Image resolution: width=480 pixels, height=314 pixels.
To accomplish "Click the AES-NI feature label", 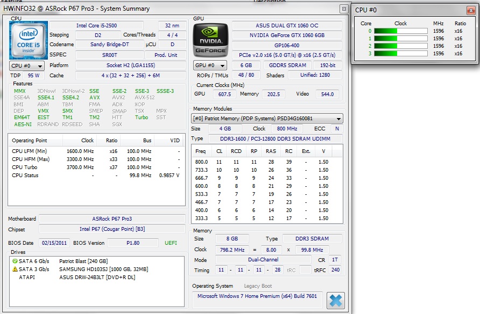I will pyautogui.click(x=23, y=125).
